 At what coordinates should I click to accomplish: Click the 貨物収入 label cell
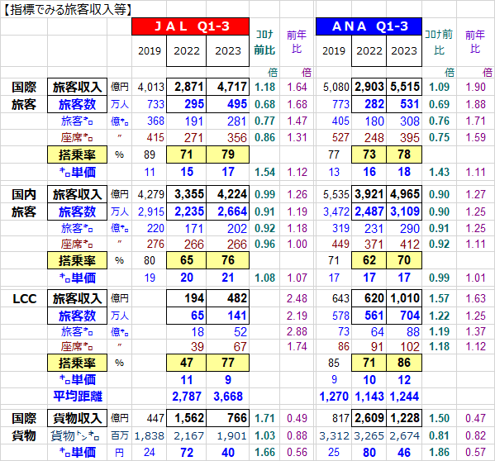click(x=77, y=418)
